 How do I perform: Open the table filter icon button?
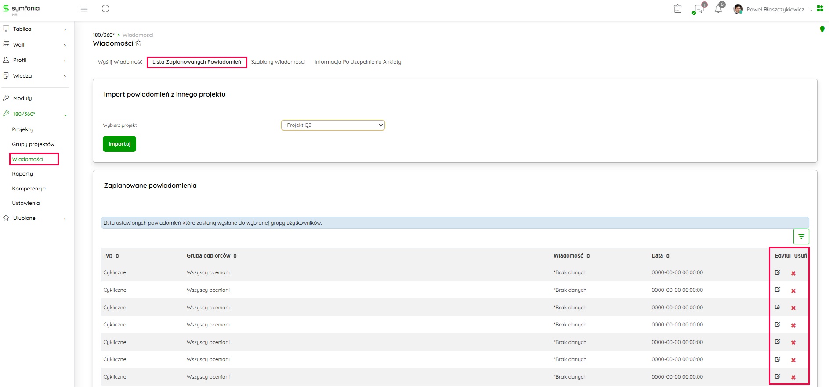pyautogui.click(x=801, y=236)
